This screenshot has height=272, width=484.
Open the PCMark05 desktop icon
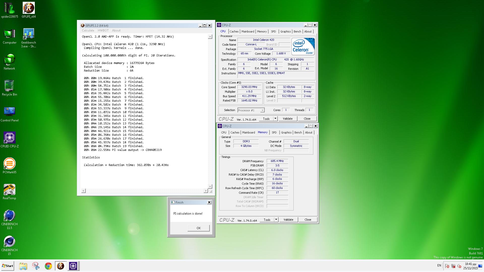click(10, 166)
